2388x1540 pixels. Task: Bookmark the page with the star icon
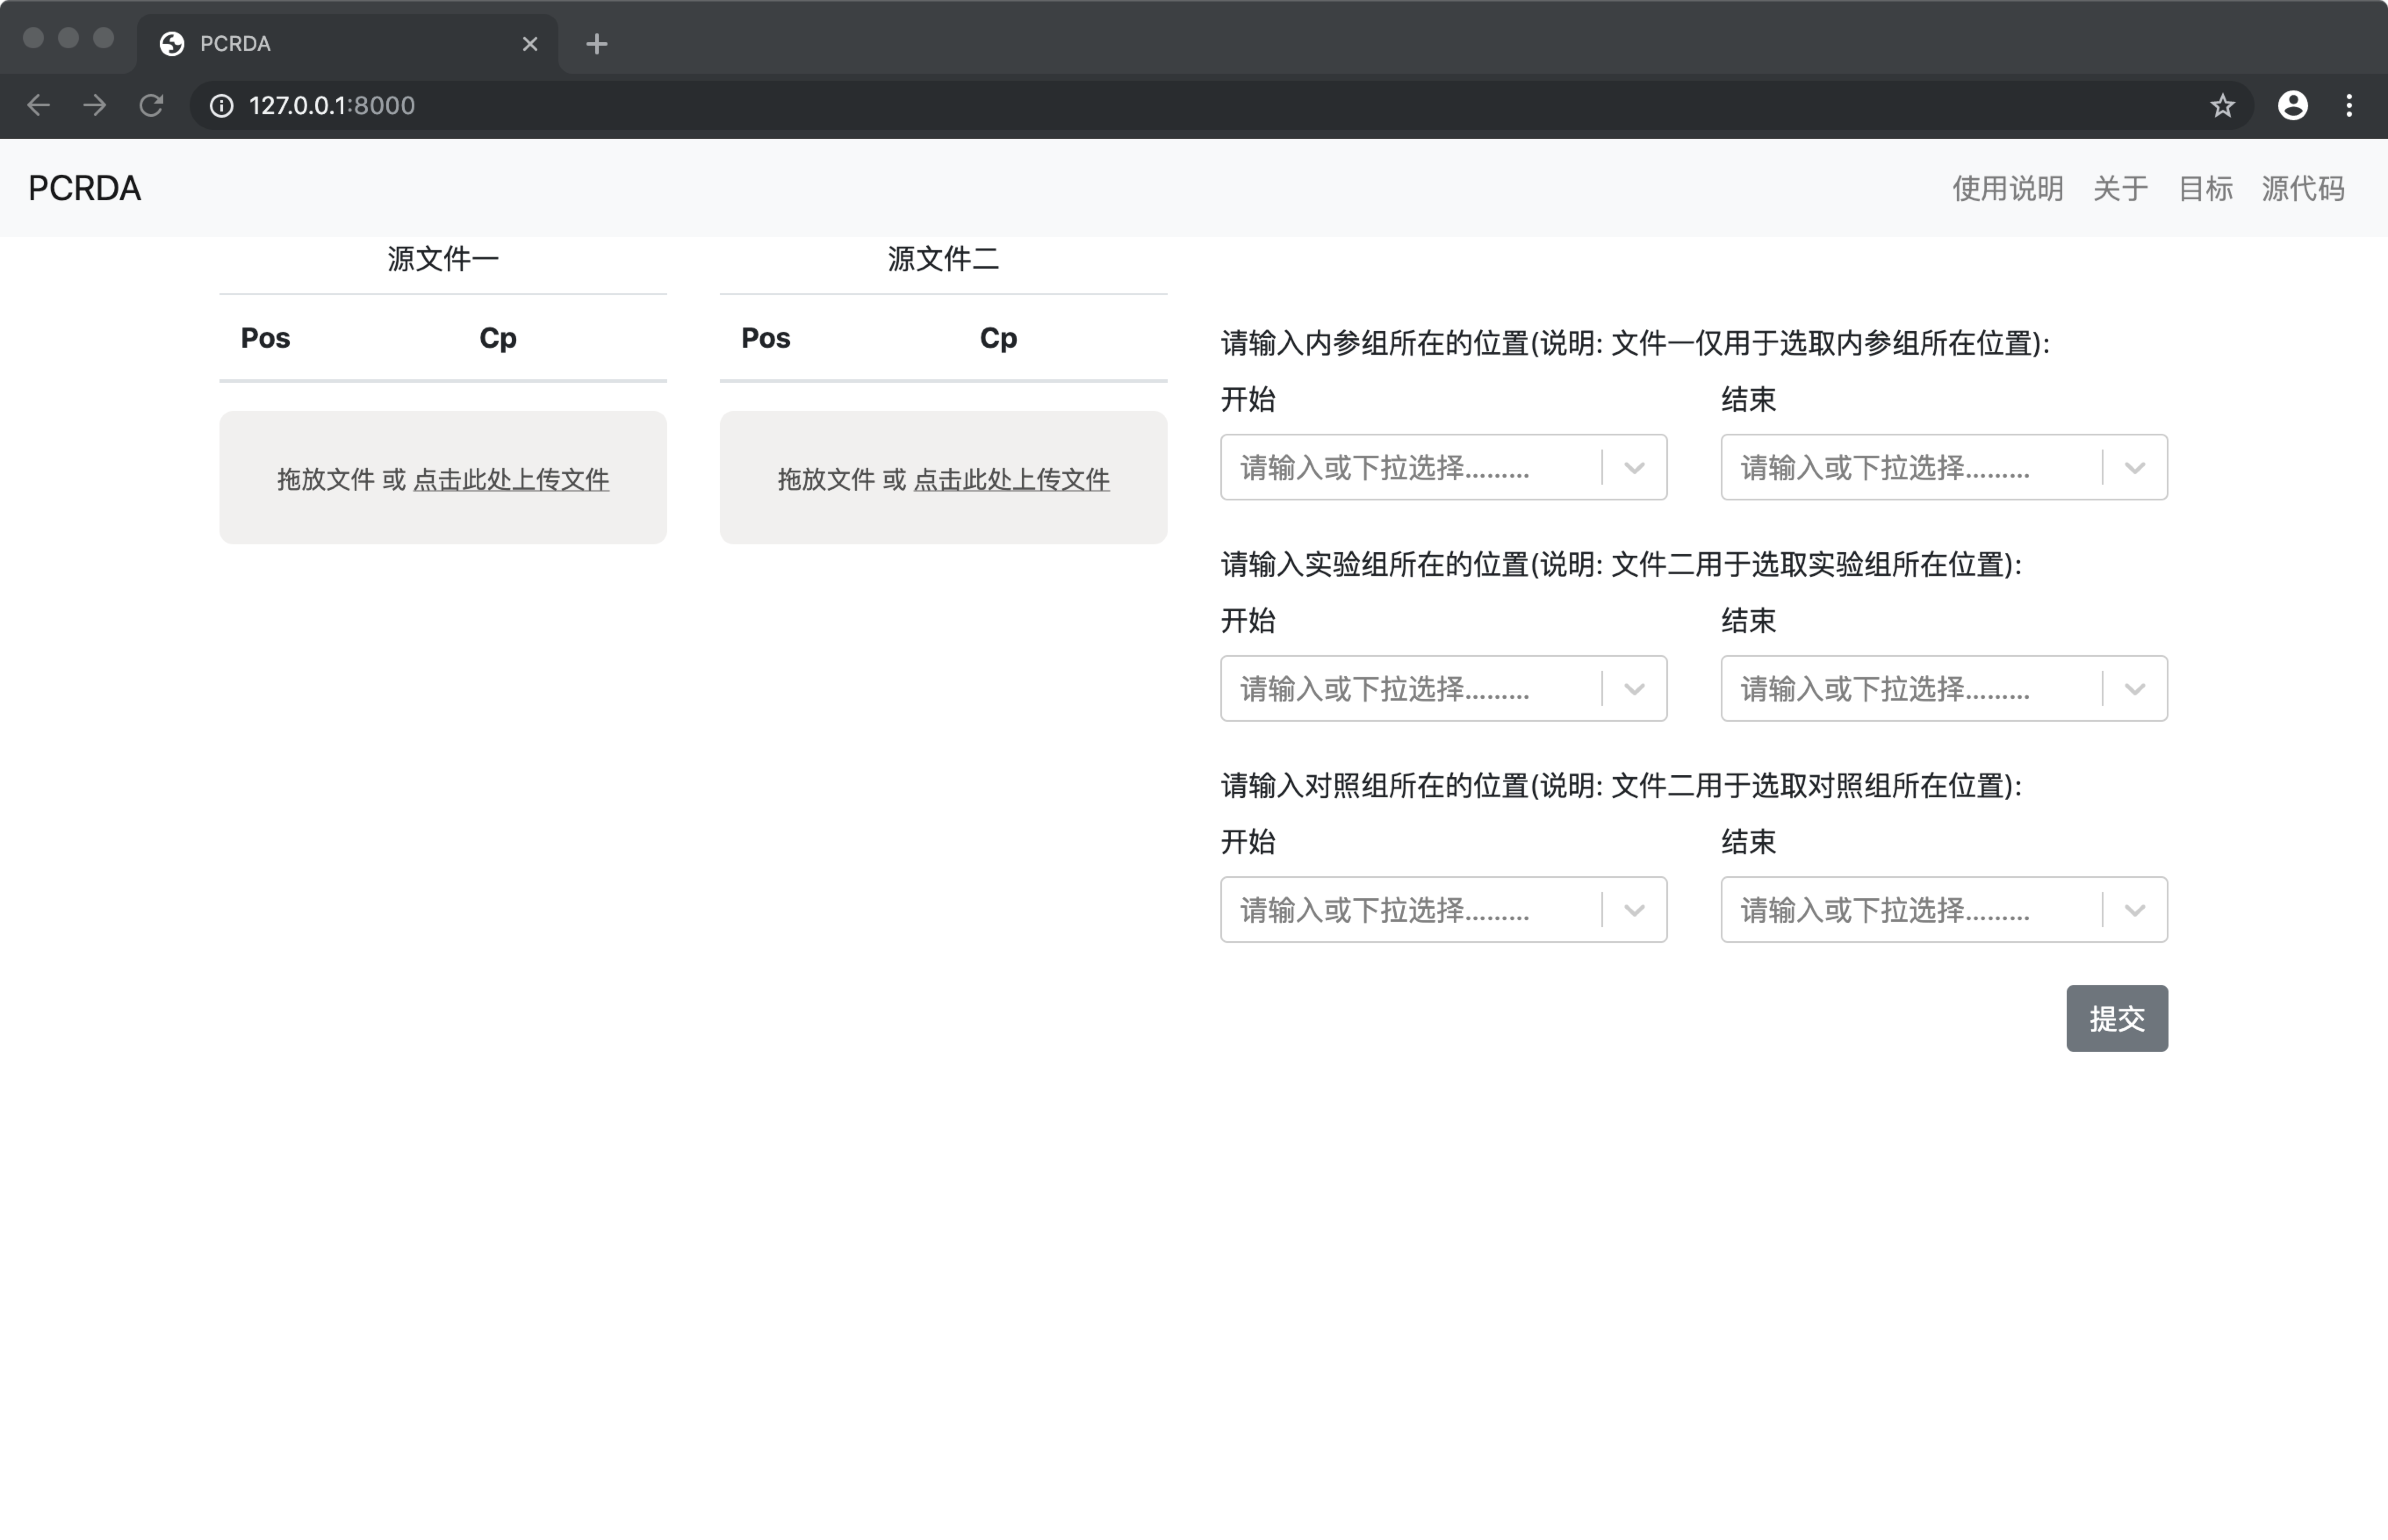[x=2222, y=105]
